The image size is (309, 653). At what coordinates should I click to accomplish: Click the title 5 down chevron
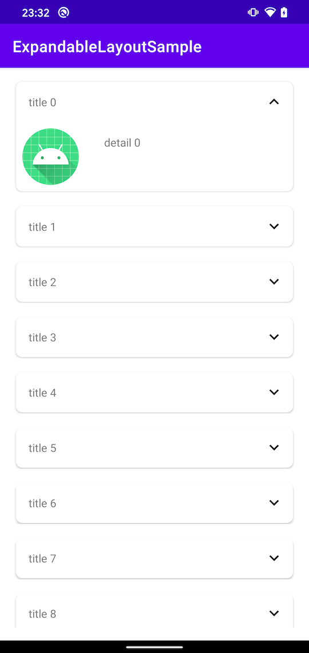274,447
